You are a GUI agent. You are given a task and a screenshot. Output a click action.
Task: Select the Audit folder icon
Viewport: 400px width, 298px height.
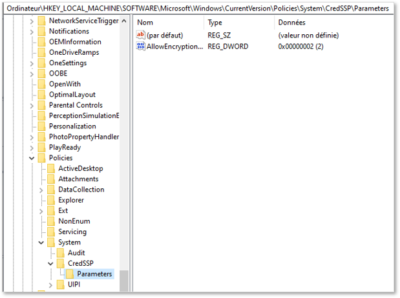61,253
